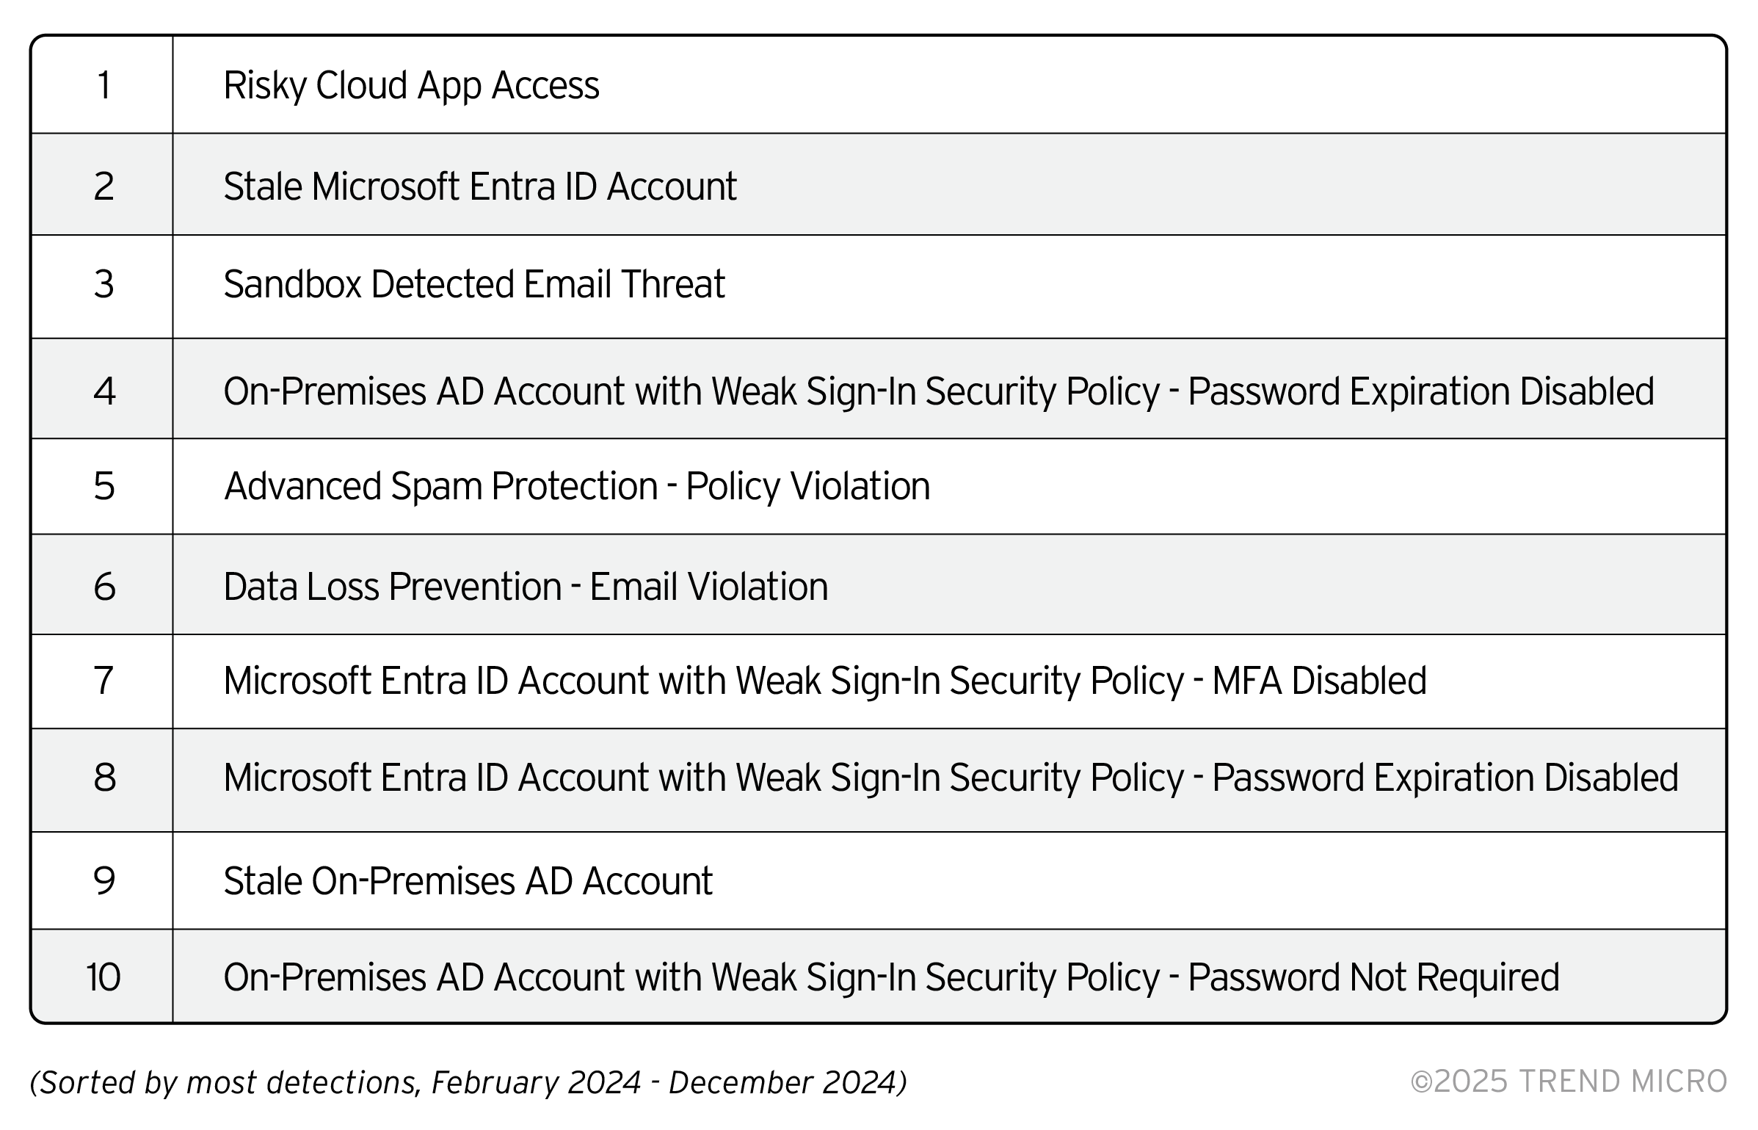The width and height of the screenshot is (1758, 1130).
Task: Click "Stale On-Premises AD Account" text
Action: (x=468, y=880)
